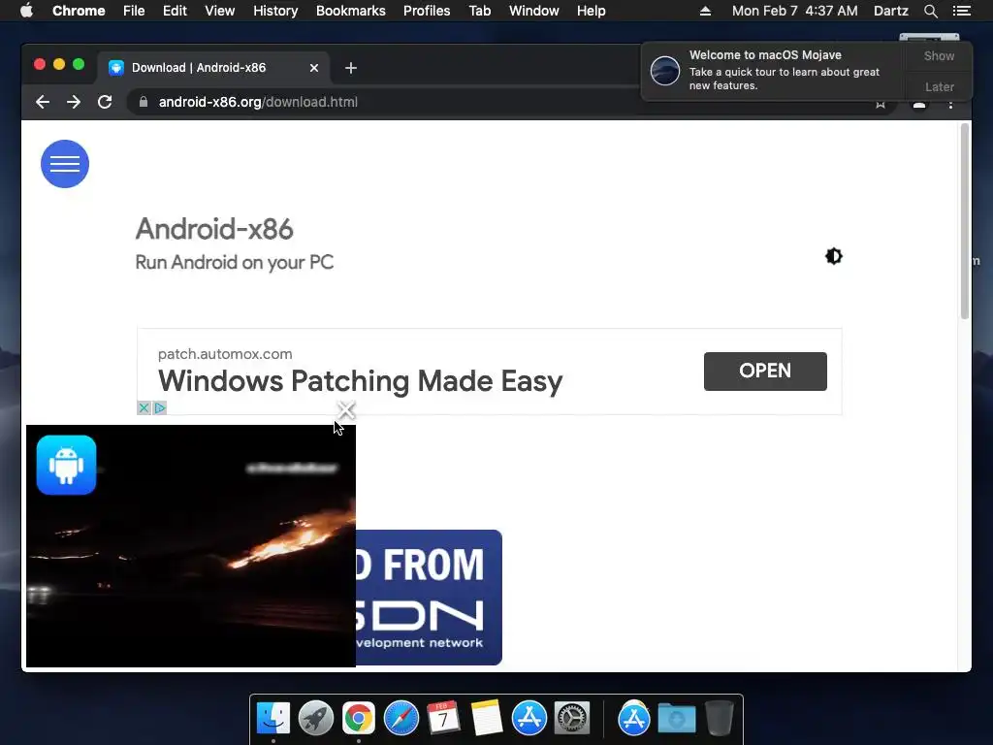This screenshot has width=993, height=745.
Task: Click Later on macOS Mojave notification
Action: pyautogui.click(x=939, y=86)
